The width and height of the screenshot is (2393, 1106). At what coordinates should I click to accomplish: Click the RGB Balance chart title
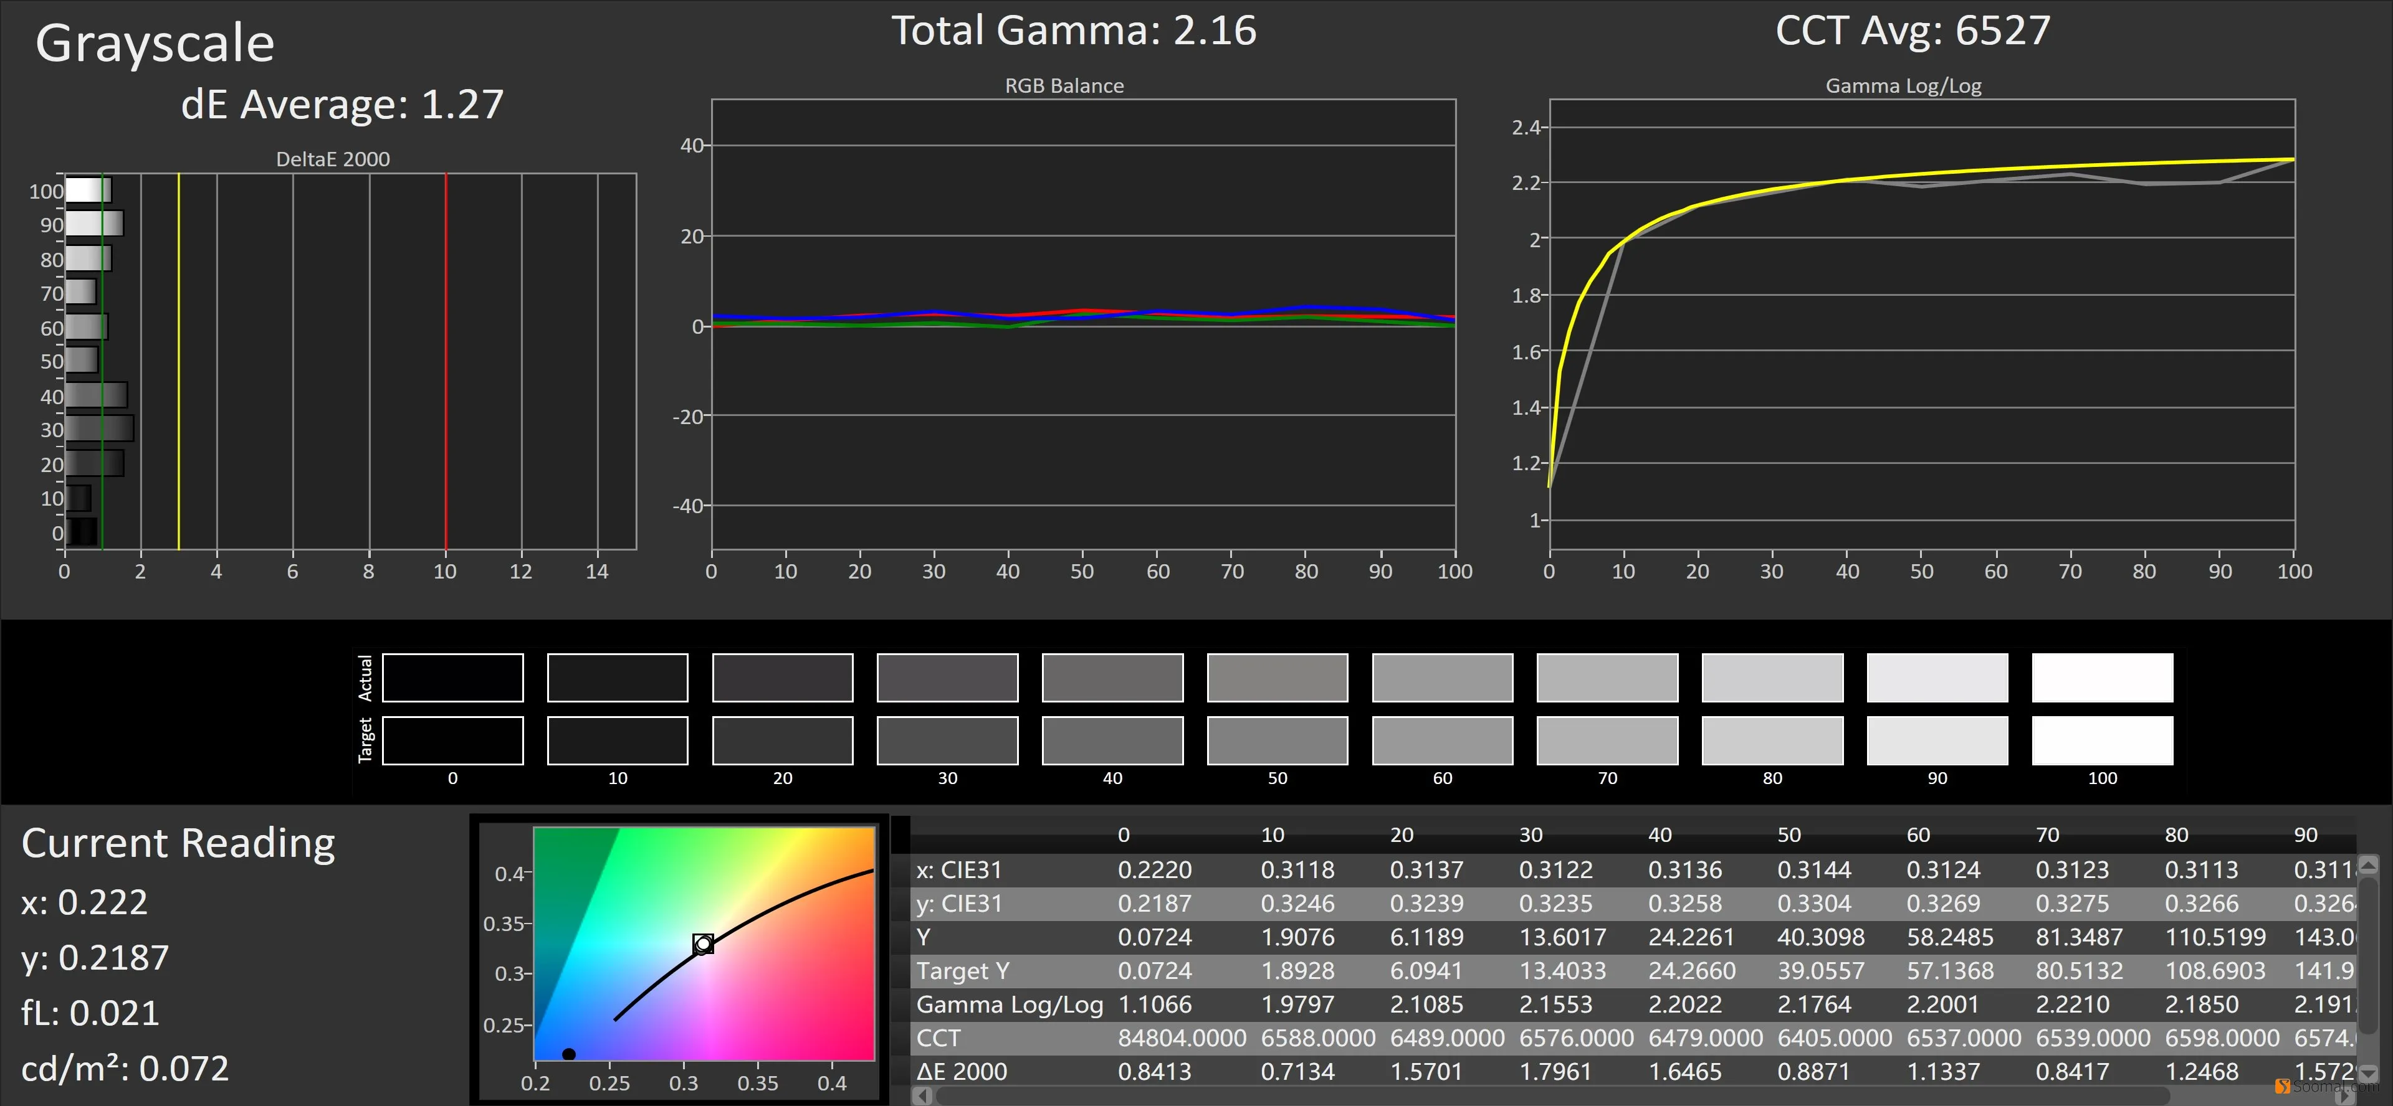(1064, 85)
